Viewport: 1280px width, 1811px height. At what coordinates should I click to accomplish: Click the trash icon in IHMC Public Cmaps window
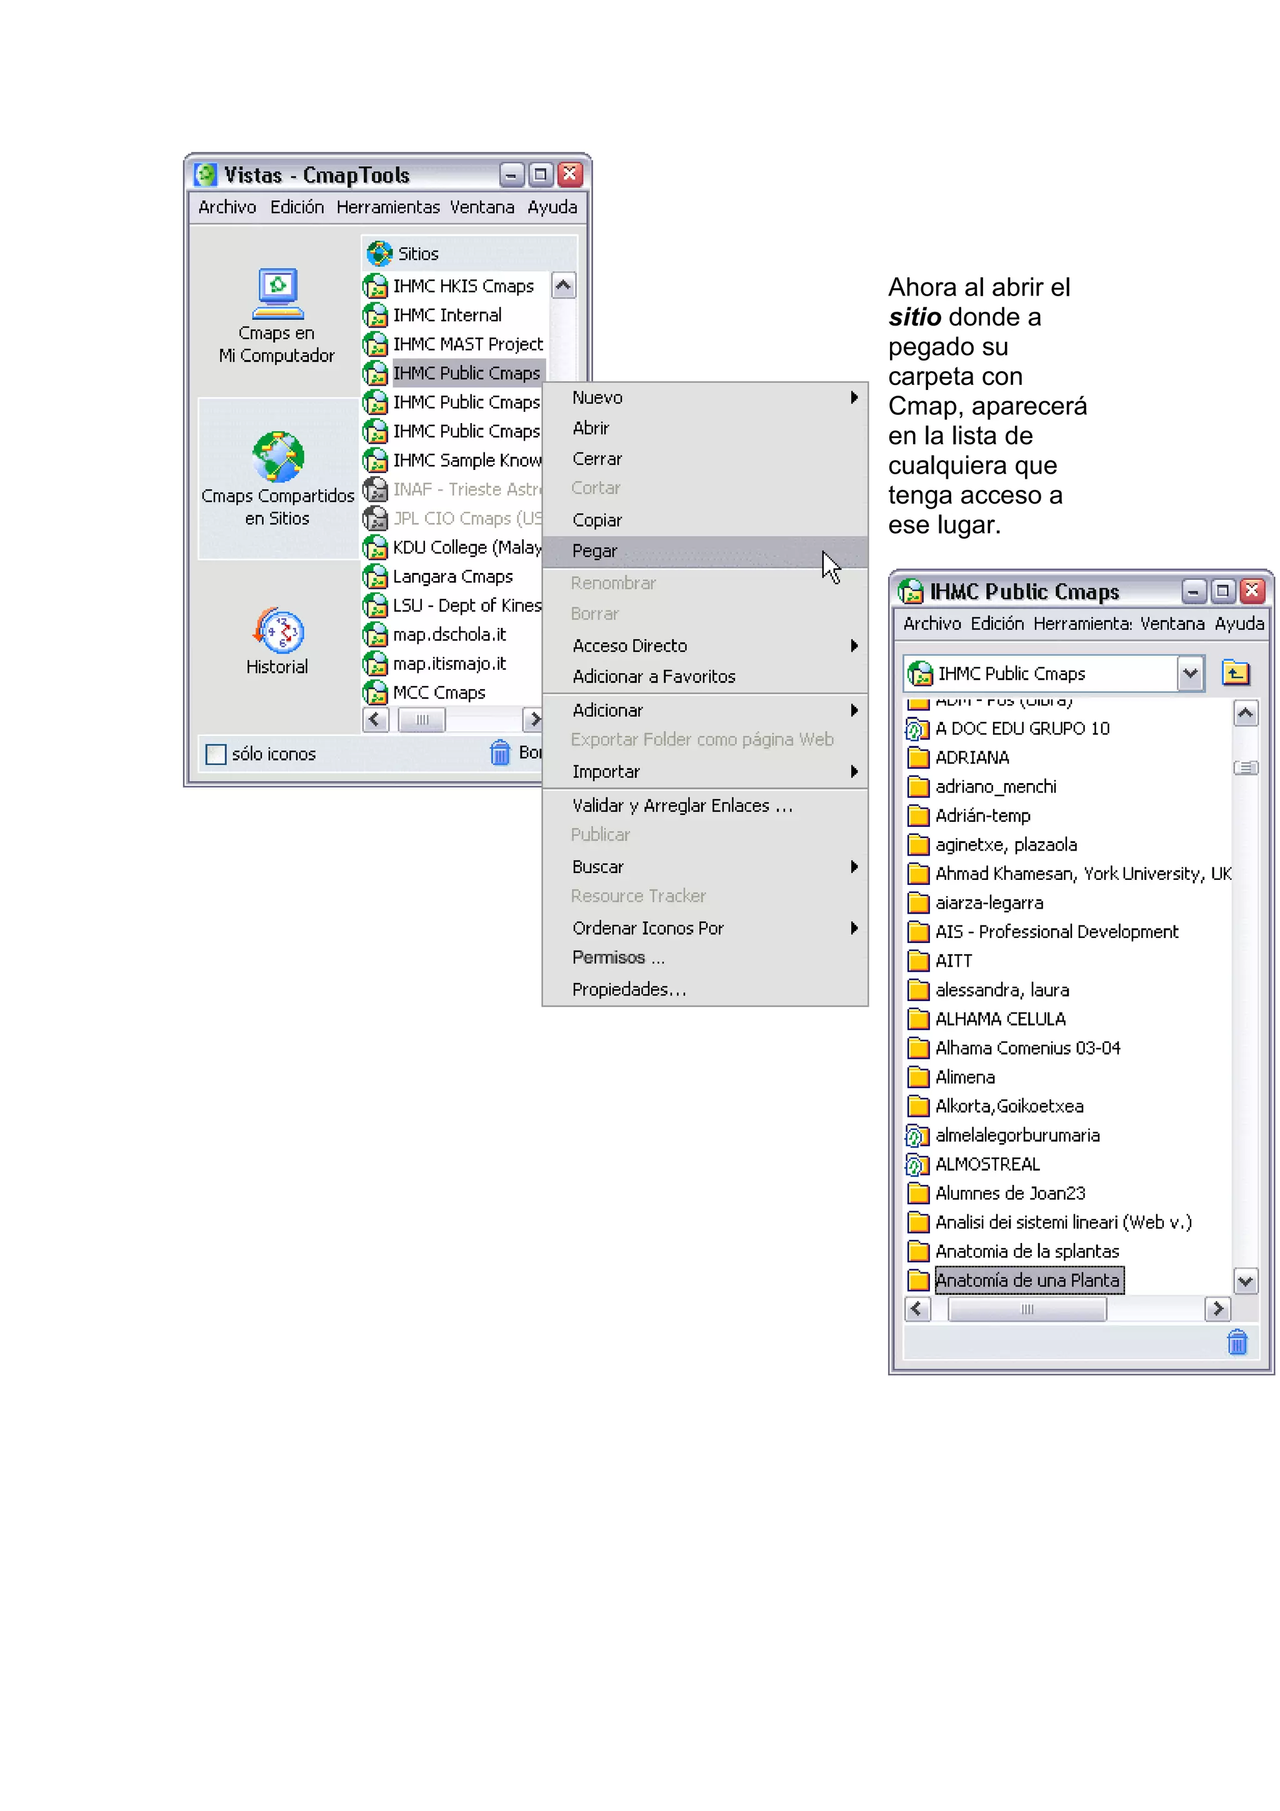tap(1237, 1342)
